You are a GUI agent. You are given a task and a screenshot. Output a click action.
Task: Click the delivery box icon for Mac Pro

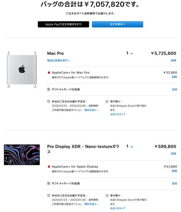coord(48,102)
